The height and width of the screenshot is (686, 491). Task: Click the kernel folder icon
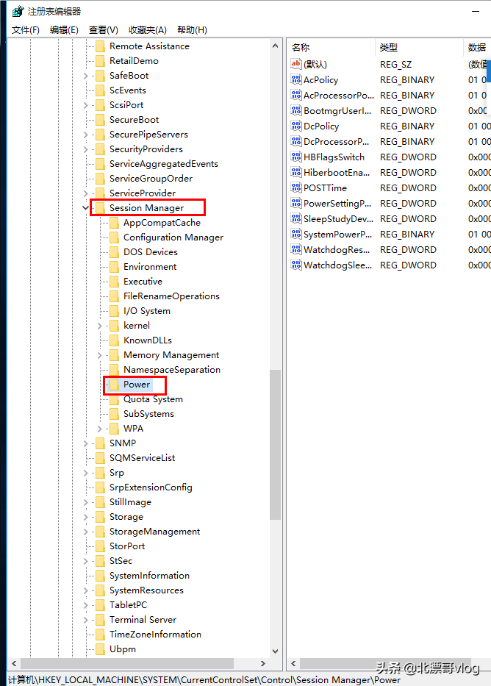(x=114, y=326)
